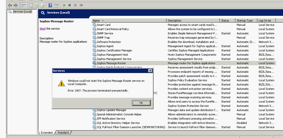The height and width of the screenshot is (138, 283).
Task: Click the gear icon beside SPP Notification Service
Action: (x=94, y=119)
